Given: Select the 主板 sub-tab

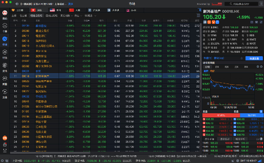Looking at the screenshot, I should [14, 16].
